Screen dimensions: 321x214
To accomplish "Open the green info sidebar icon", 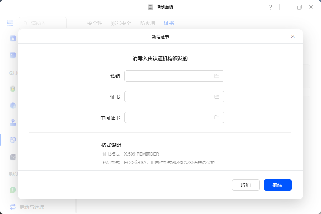I will (13, 190).
